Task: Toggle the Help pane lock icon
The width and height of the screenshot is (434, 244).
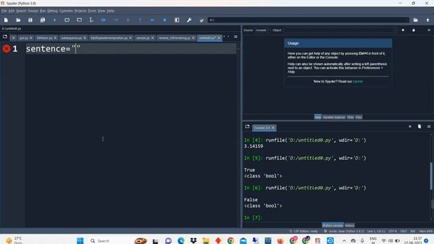Action: pos(414,30)
